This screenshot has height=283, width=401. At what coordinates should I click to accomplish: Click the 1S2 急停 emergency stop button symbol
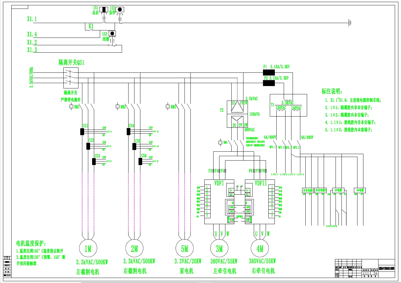tap(120, 9)
